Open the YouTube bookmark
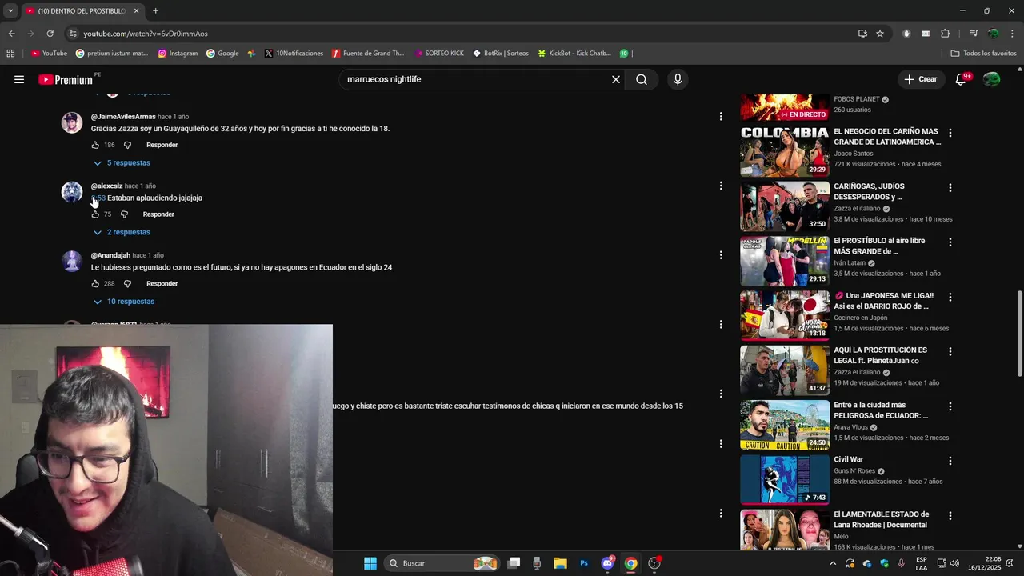 point(49,54)
